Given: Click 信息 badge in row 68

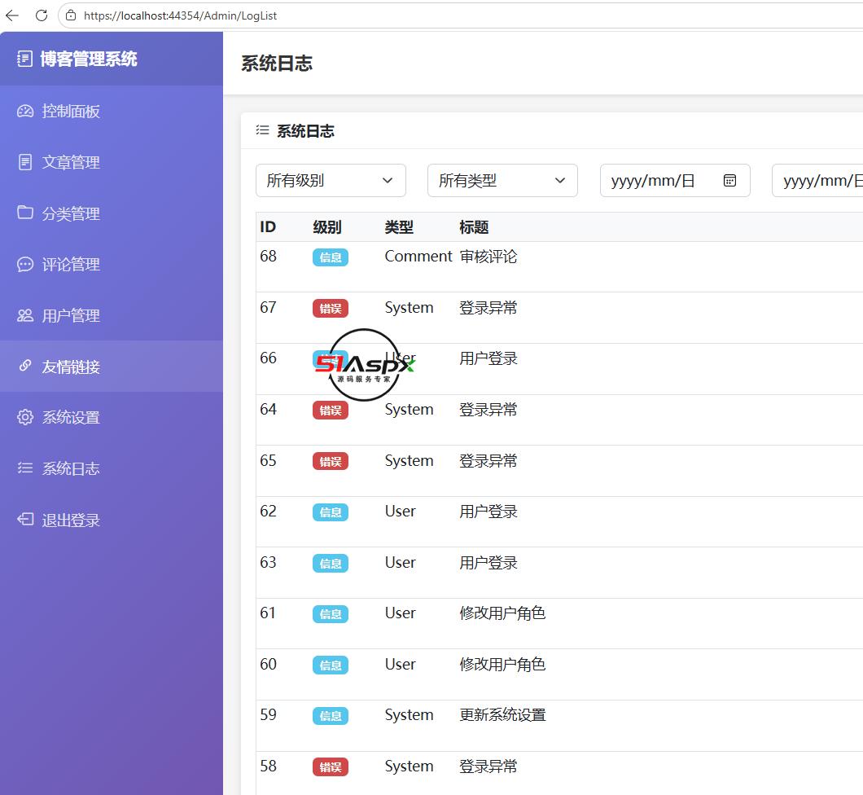Looking at the screenshot, I should pos(331,257).
